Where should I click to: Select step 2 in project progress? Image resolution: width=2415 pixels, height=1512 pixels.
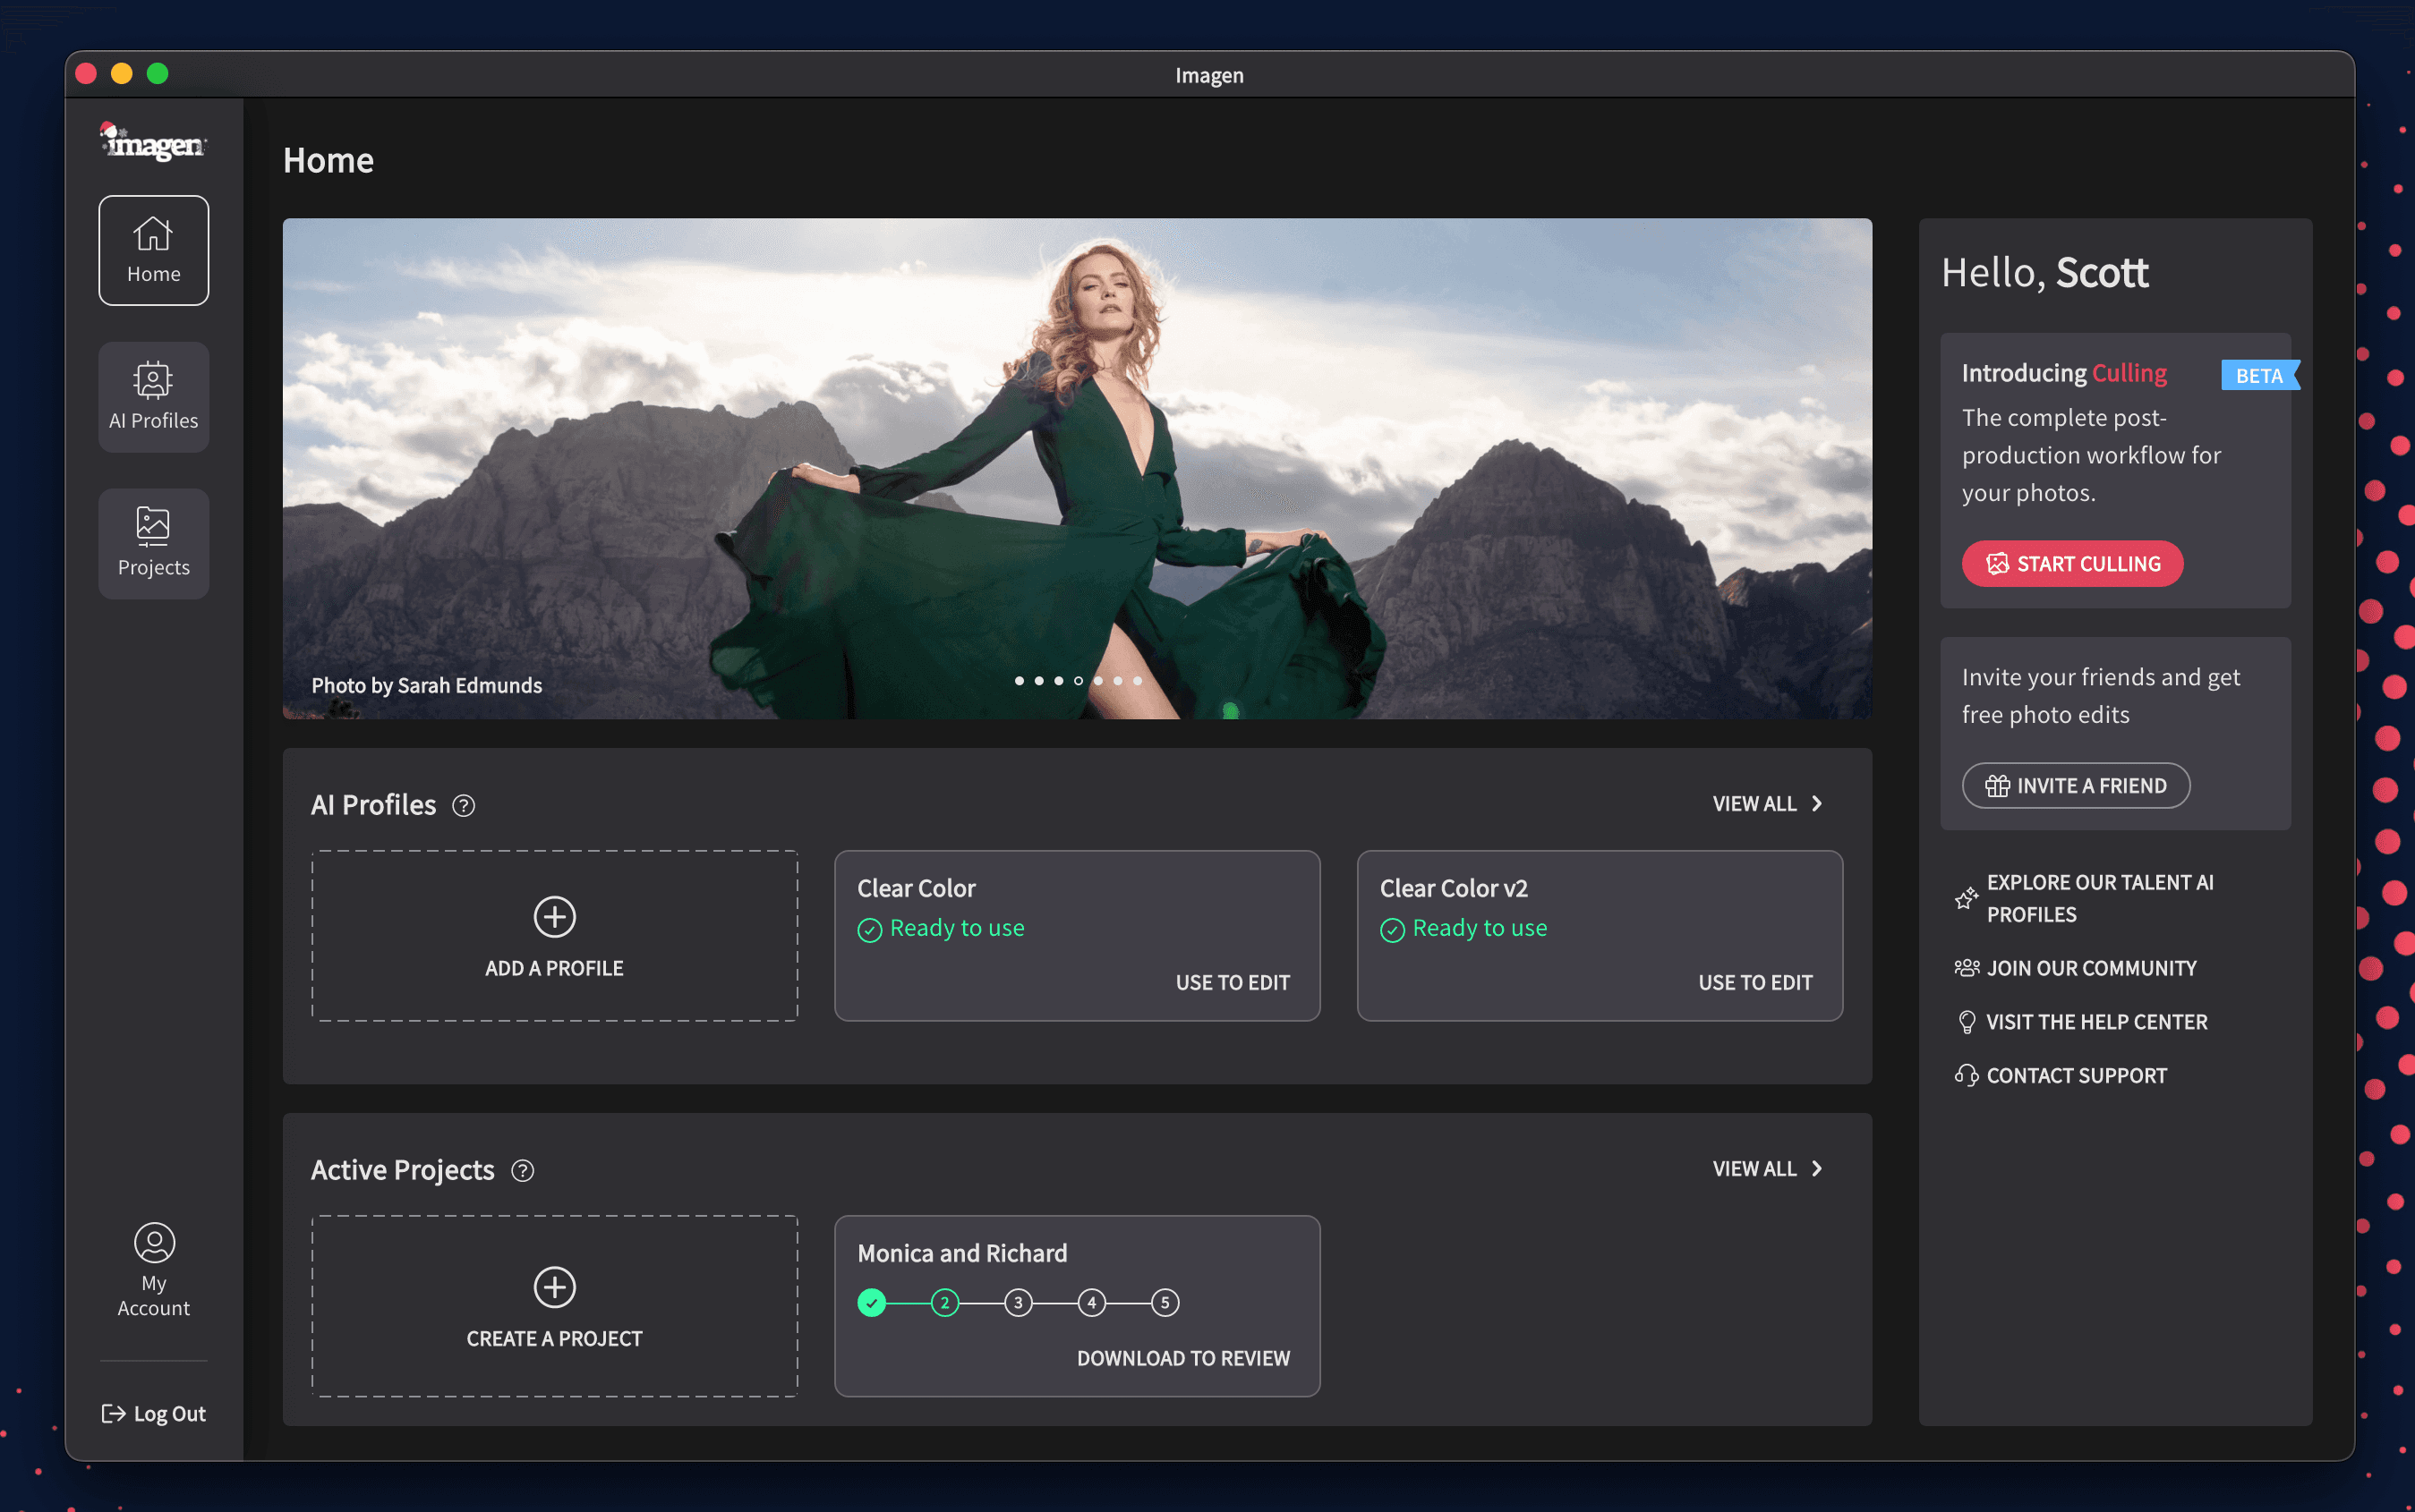pos(944,1302)
